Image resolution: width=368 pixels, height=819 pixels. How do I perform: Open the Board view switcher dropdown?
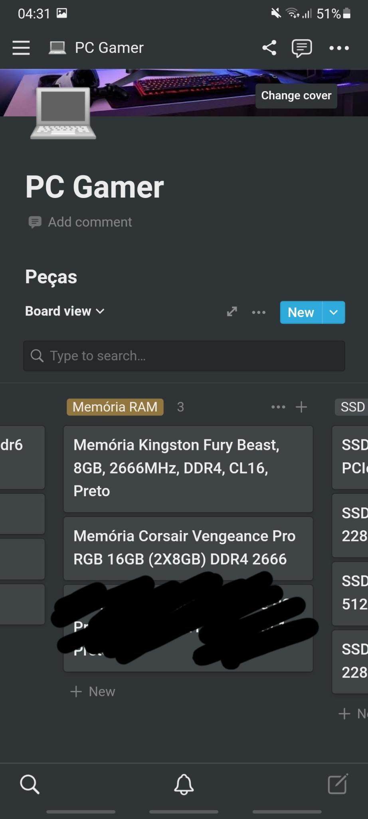pos(65,311)
